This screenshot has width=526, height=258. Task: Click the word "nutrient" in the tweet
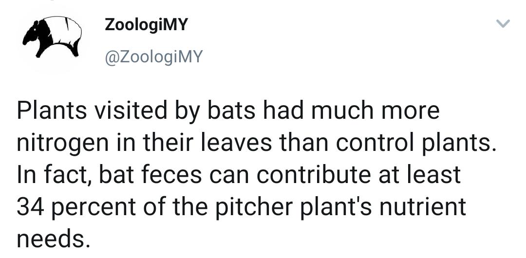423,207
